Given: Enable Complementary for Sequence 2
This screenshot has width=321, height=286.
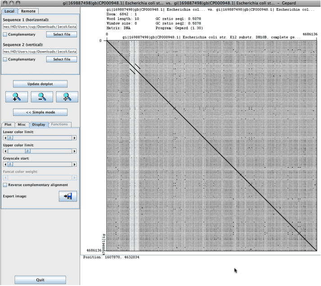Looking at the screenshot, I should tap(5, 60).
